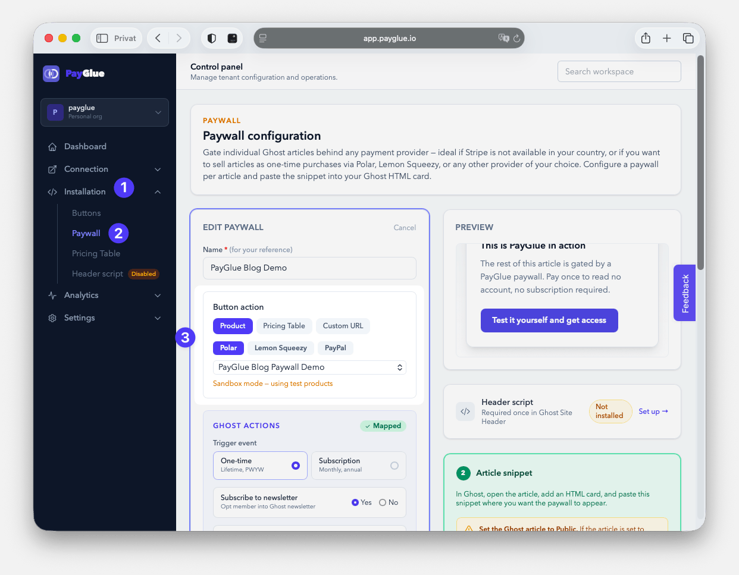739x575 pixels.
Task: Click the Not installed status badge
Action: (x=610, y=411)
